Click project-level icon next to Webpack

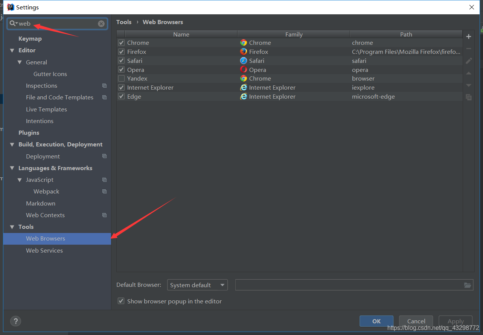click(x=105, y=192)
